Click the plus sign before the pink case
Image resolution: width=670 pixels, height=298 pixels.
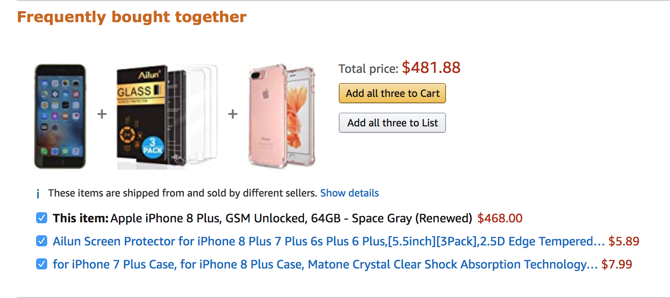point(233,114)
